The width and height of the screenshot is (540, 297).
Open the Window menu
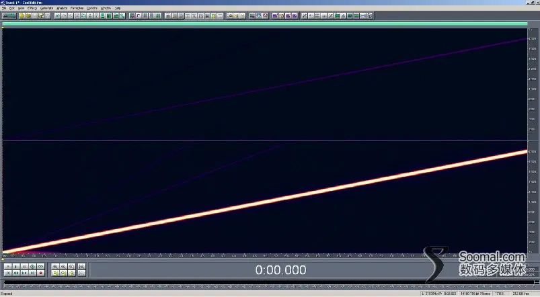106,8
